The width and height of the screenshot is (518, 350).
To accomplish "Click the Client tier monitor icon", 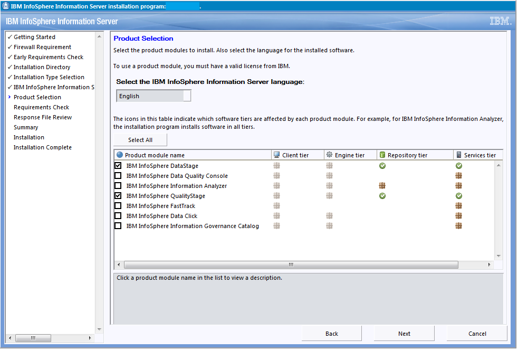I will [x=277, y=155].
